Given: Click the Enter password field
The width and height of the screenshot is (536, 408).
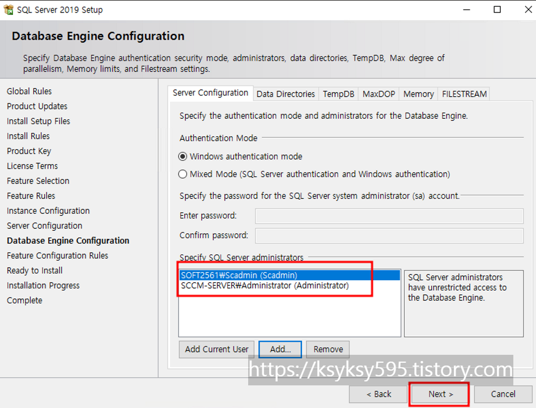Looking at the screenshot, I should [389, 216].
